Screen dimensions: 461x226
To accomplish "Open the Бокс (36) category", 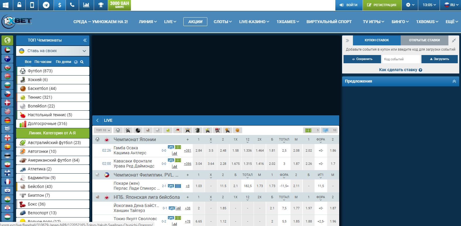I will tap(53, 204).
